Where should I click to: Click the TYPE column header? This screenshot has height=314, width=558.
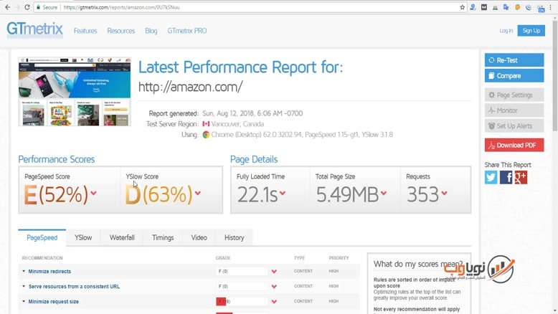coord(299,258)
